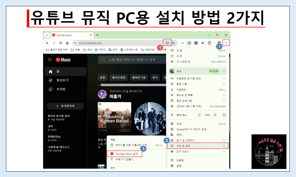Go back with the browser back arrow
The height and width of the screenshot is (177, 296).
(x=47, y=43)
